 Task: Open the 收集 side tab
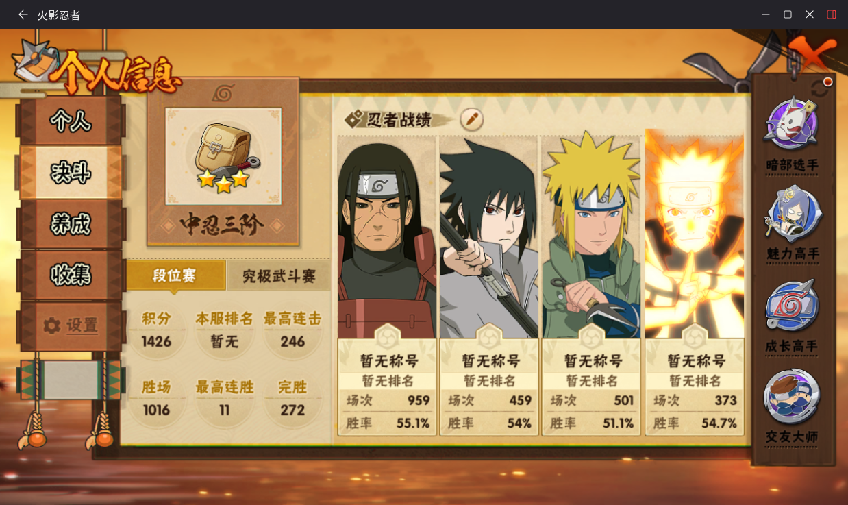click(x=71, y=275)
